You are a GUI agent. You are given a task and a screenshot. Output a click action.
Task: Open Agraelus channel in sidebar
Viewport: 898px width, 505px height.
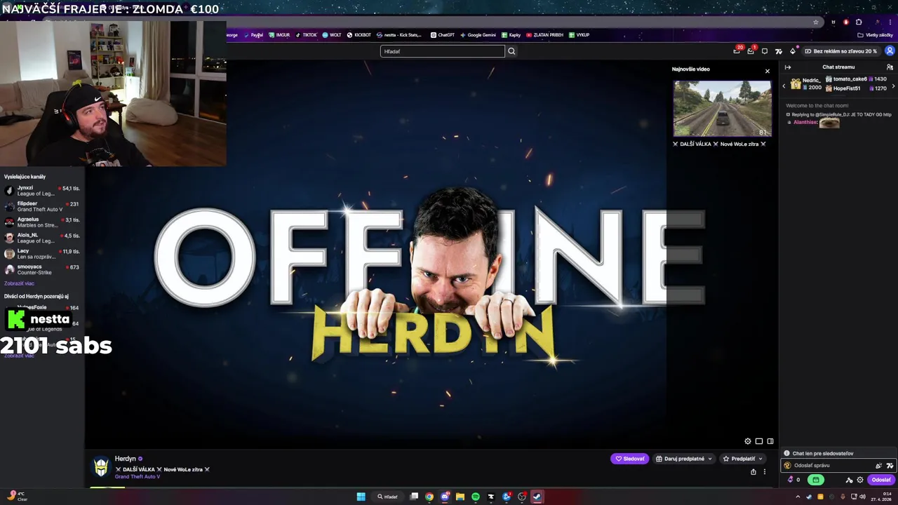42,222
